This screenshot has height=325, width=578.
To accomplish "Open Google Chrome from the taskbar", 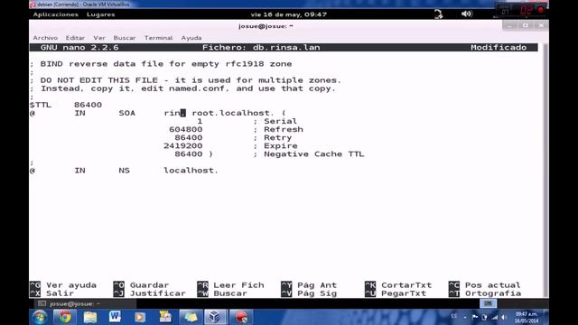I will point(65,317).
